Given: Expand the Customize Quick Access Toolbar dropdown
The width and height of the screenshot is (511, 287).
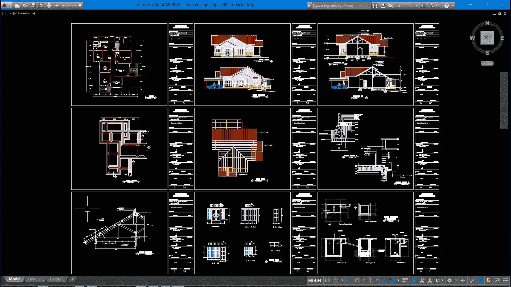Looking at the screenshot, I should pyautogui.click(x=80, y=5).
